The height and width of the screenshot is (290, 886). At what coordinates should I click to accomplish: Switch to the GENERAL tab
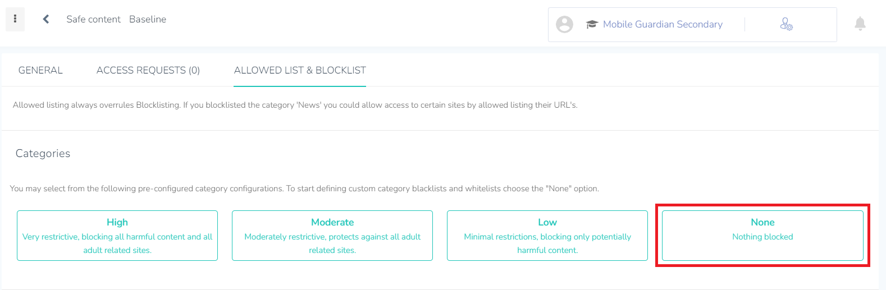pos(40,70)
